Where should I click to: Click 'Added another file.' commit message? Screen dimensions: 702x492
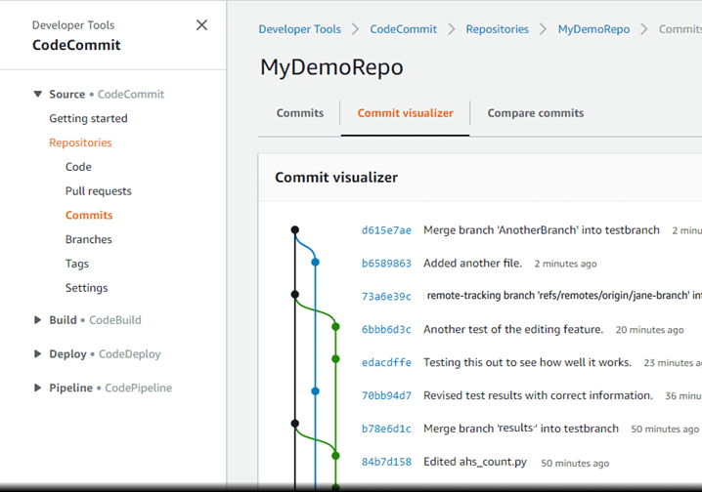point(473,264)
